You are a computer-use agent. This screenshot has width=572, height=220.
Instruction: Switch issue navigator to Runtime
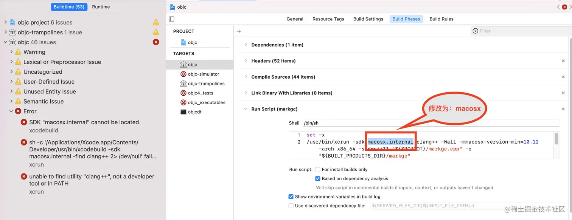(101, 7)
